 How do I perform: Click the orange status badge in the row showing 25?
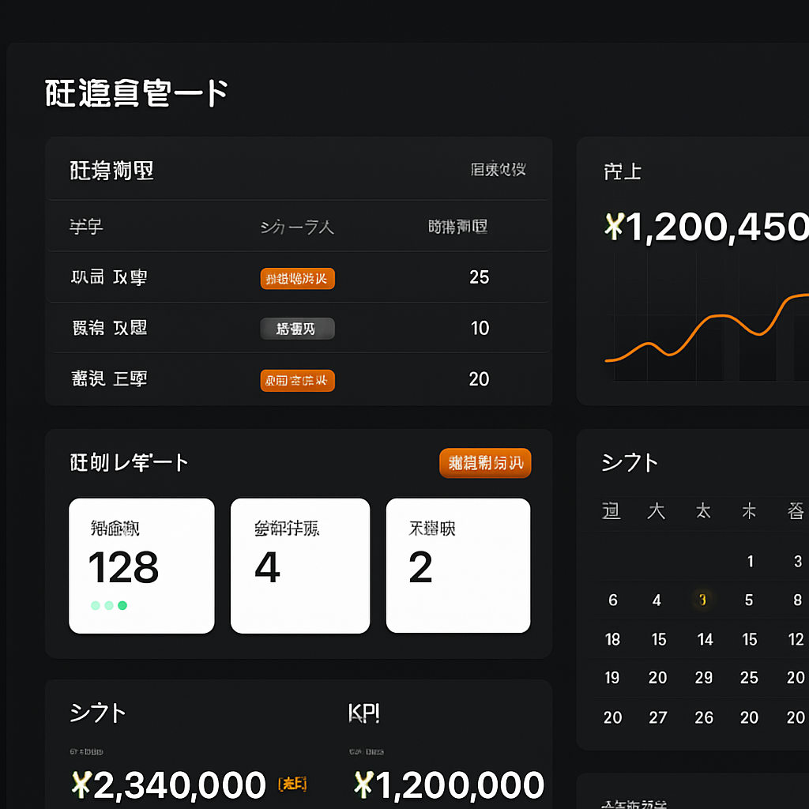297,279
